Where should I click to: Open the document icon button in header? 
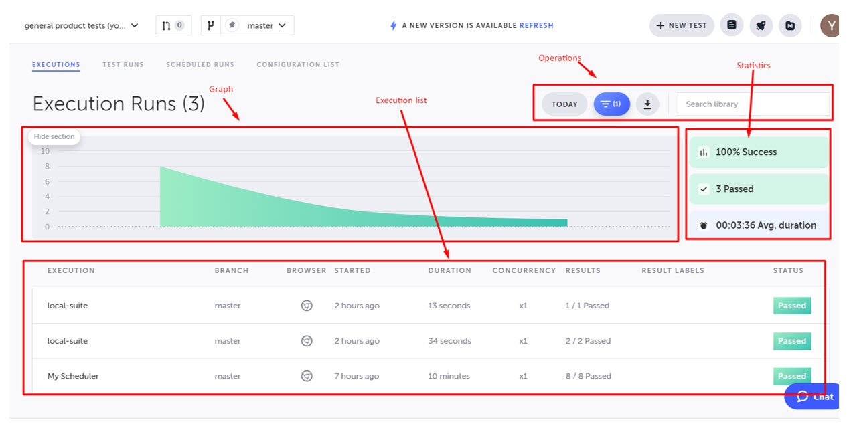(732, 25)
